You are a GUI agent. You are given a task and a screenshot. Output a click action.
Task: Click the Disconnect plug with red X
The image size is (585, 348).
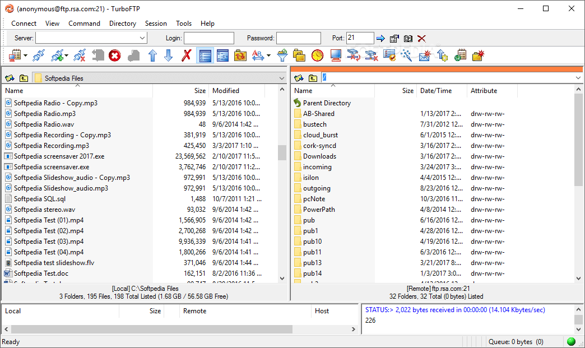click(79, 56)
